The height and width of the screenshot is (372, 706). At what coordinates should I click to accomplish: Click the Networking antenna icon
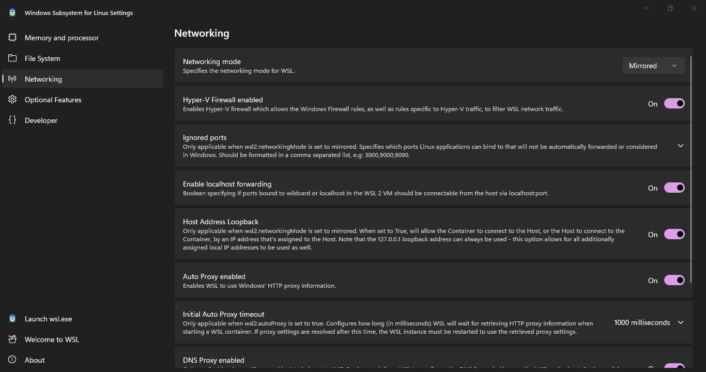[x=12, y=79]
